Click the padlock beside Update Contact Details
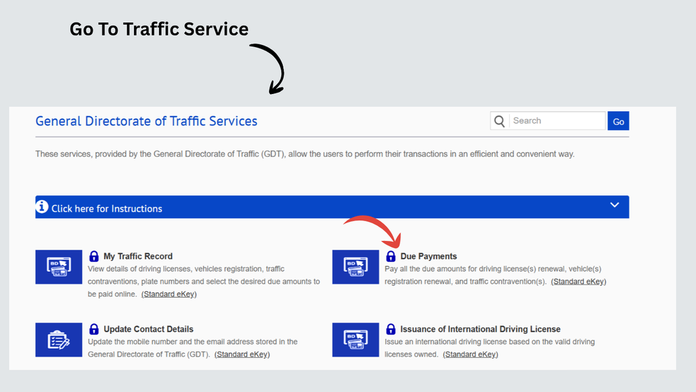 tap(94, 329)
